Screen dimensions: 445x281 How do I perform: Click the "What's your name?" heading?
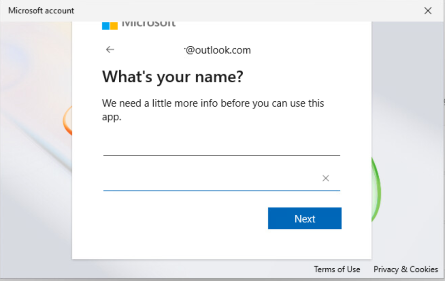(x=172, y=76)
